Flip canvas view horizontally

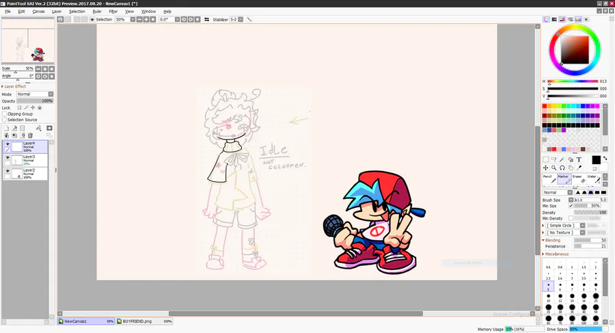pos(206,19)
